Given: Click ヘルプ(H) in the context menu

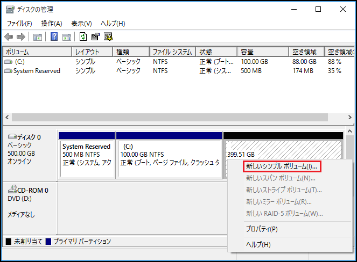Looking at the screenshot, I should click(258, 244).
